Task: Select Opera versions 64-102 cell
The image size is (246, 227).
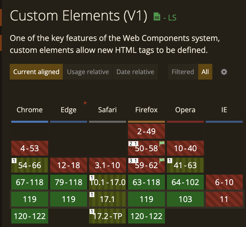Action: (x=185, y=182)
